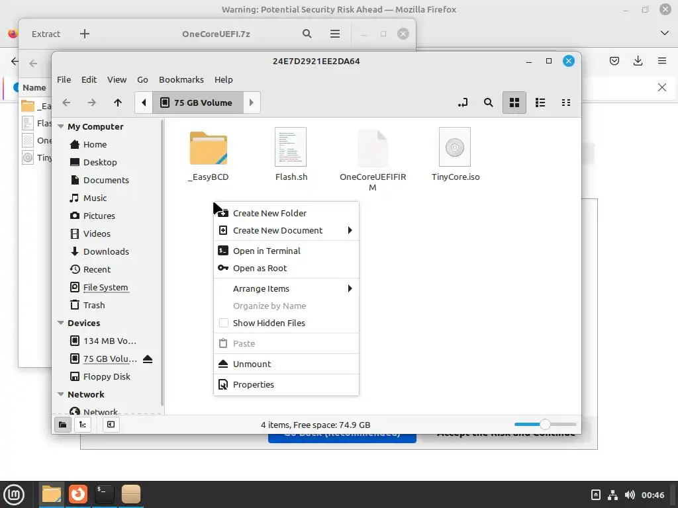The width and height of the screenshot is (678, 508).
Task: Enable Show Hidden Files checkbox
Action: coord(224,323)
